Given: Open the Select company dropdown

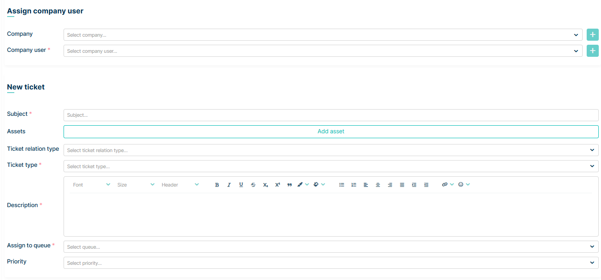Looking at the screenshot, I should click(323, 35).
